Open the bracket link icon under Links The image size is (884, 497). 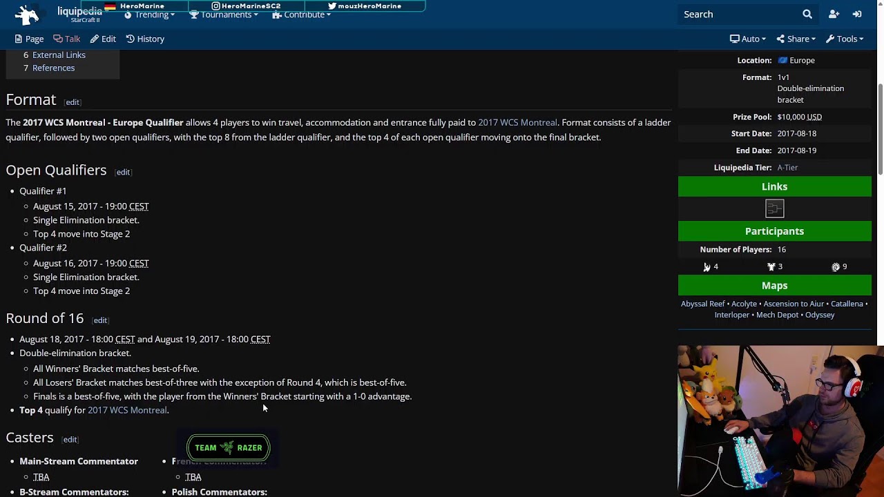(x=774, y=208)
